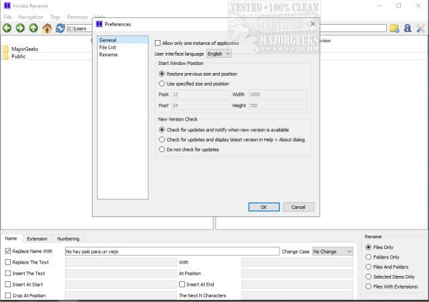Switch to the Name tab
Screen dimensions: 429x302
tap(11, 238)
